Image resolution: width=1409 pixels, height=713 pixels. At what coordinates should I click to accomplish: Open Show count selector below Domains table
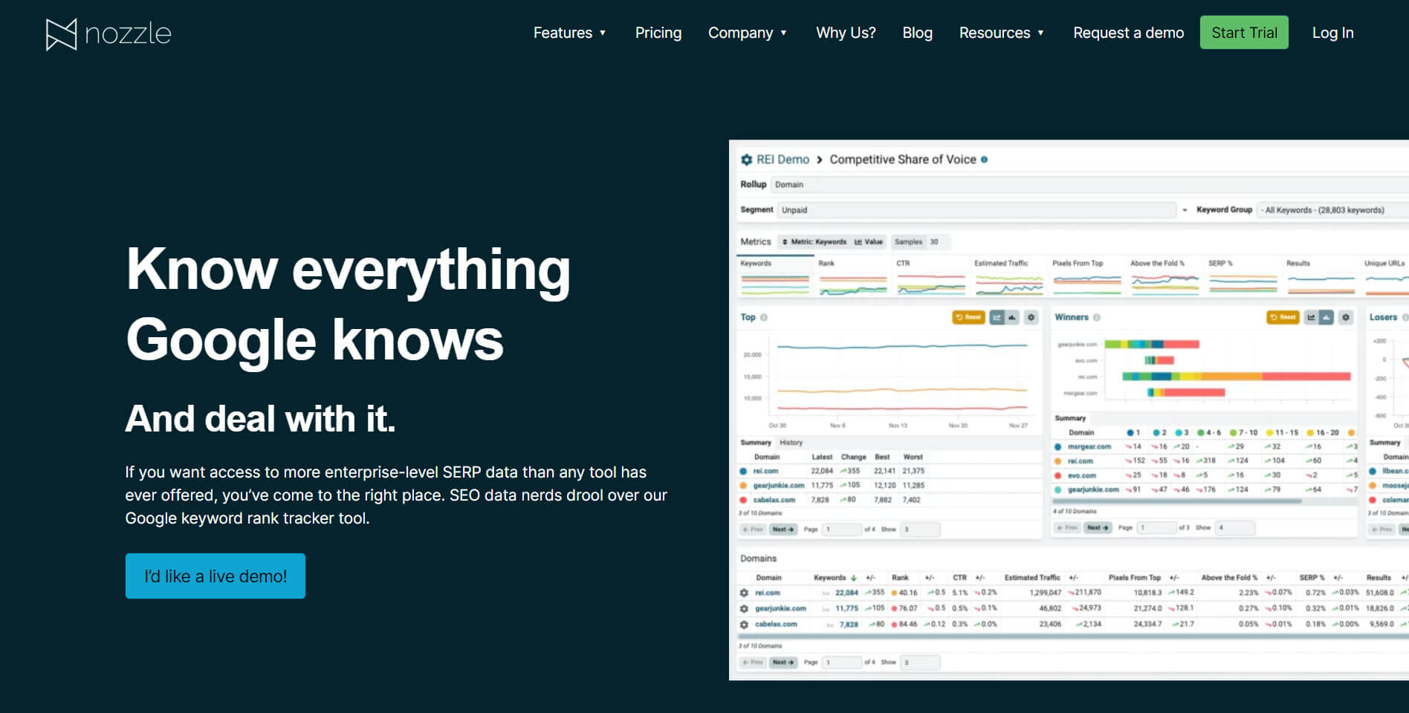click(920, 662)
